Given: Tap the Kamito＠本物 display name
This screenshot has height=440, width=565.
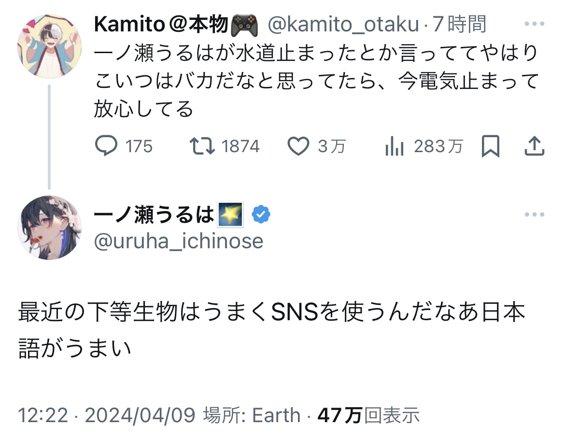Looking at the screenshot, I should (160, 24).
